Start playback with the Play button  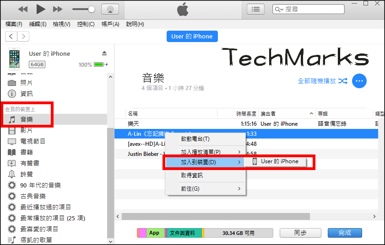click(40, 9)
